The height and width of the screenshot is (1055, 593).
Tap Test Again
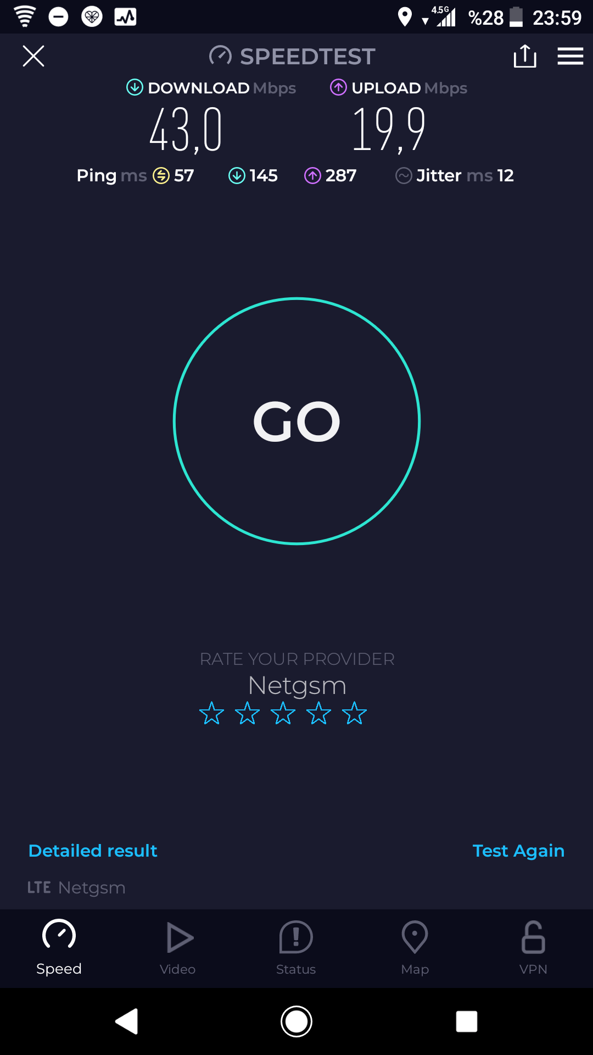[518, 851]
